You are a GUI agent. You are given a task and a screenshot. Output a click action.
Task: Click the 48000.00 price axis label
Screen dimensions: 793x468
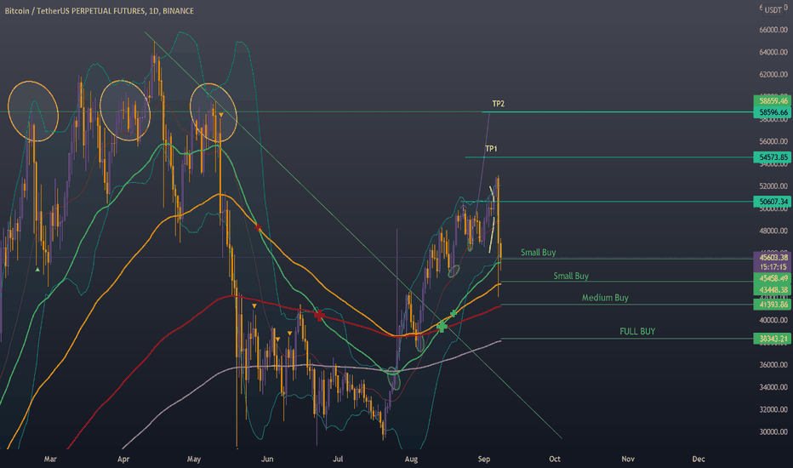tap(773, 231)
